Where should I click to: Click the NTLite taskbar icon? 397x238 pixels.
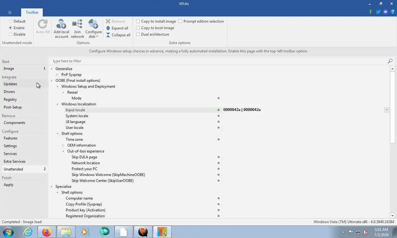(x=162, y=232)
